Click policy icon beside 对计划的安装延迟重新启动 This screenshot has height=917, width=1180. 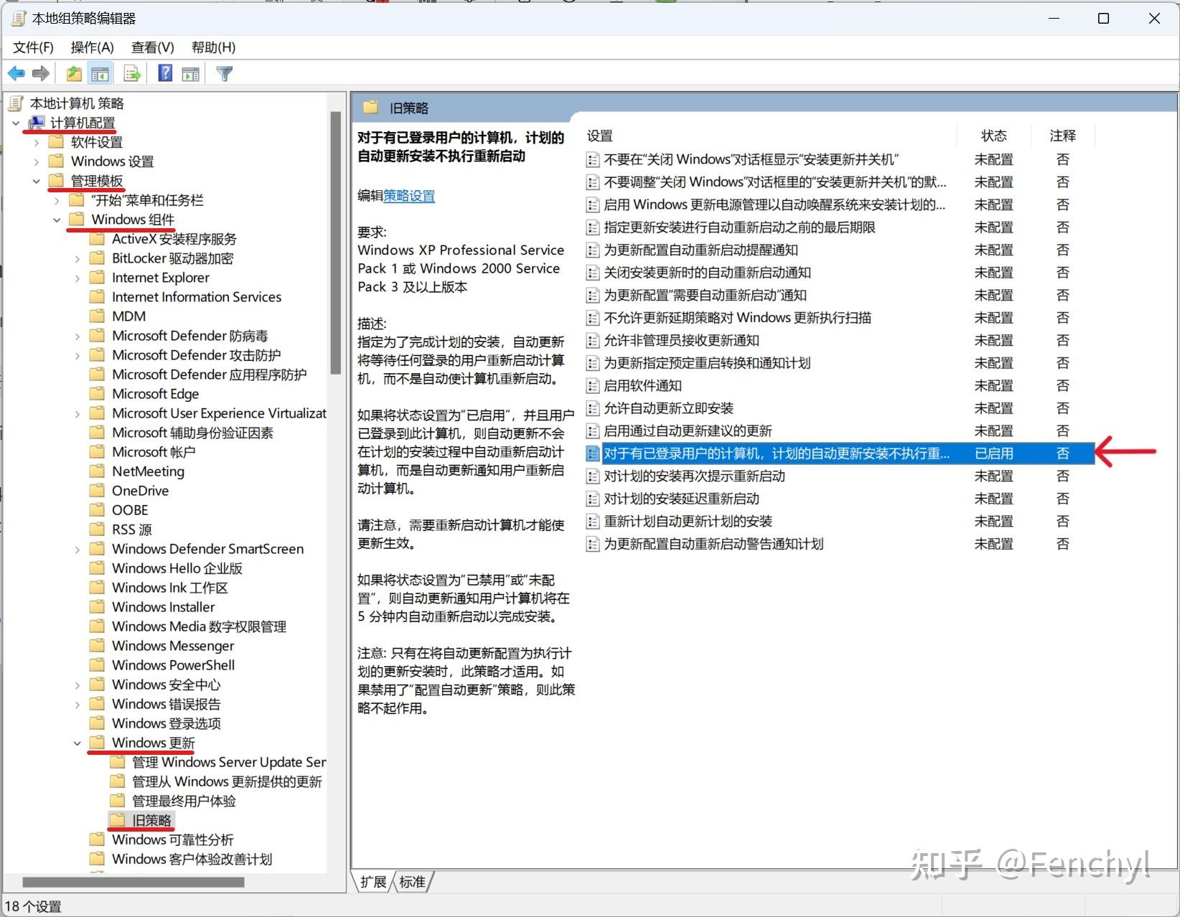(593, 499)
